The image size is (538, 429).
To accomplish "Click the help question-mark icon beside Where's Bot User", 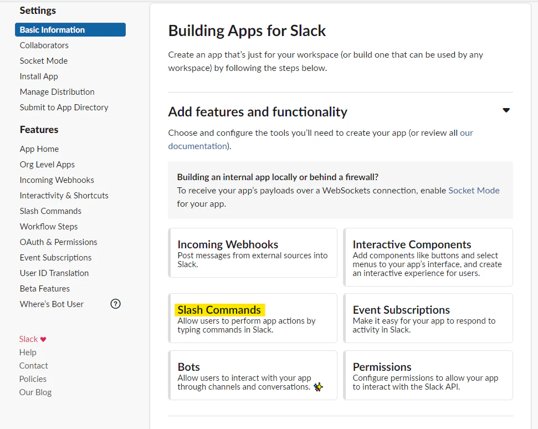I will pos(115,304).
